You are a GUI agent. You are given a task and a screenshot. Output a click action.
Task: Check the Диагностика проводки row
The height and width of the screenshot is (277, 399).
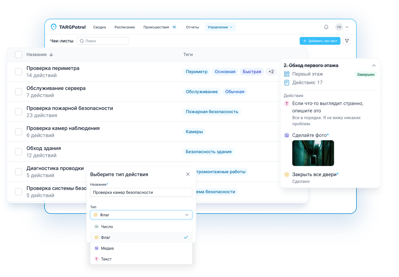pyautogui.click(x=18, y=172)
